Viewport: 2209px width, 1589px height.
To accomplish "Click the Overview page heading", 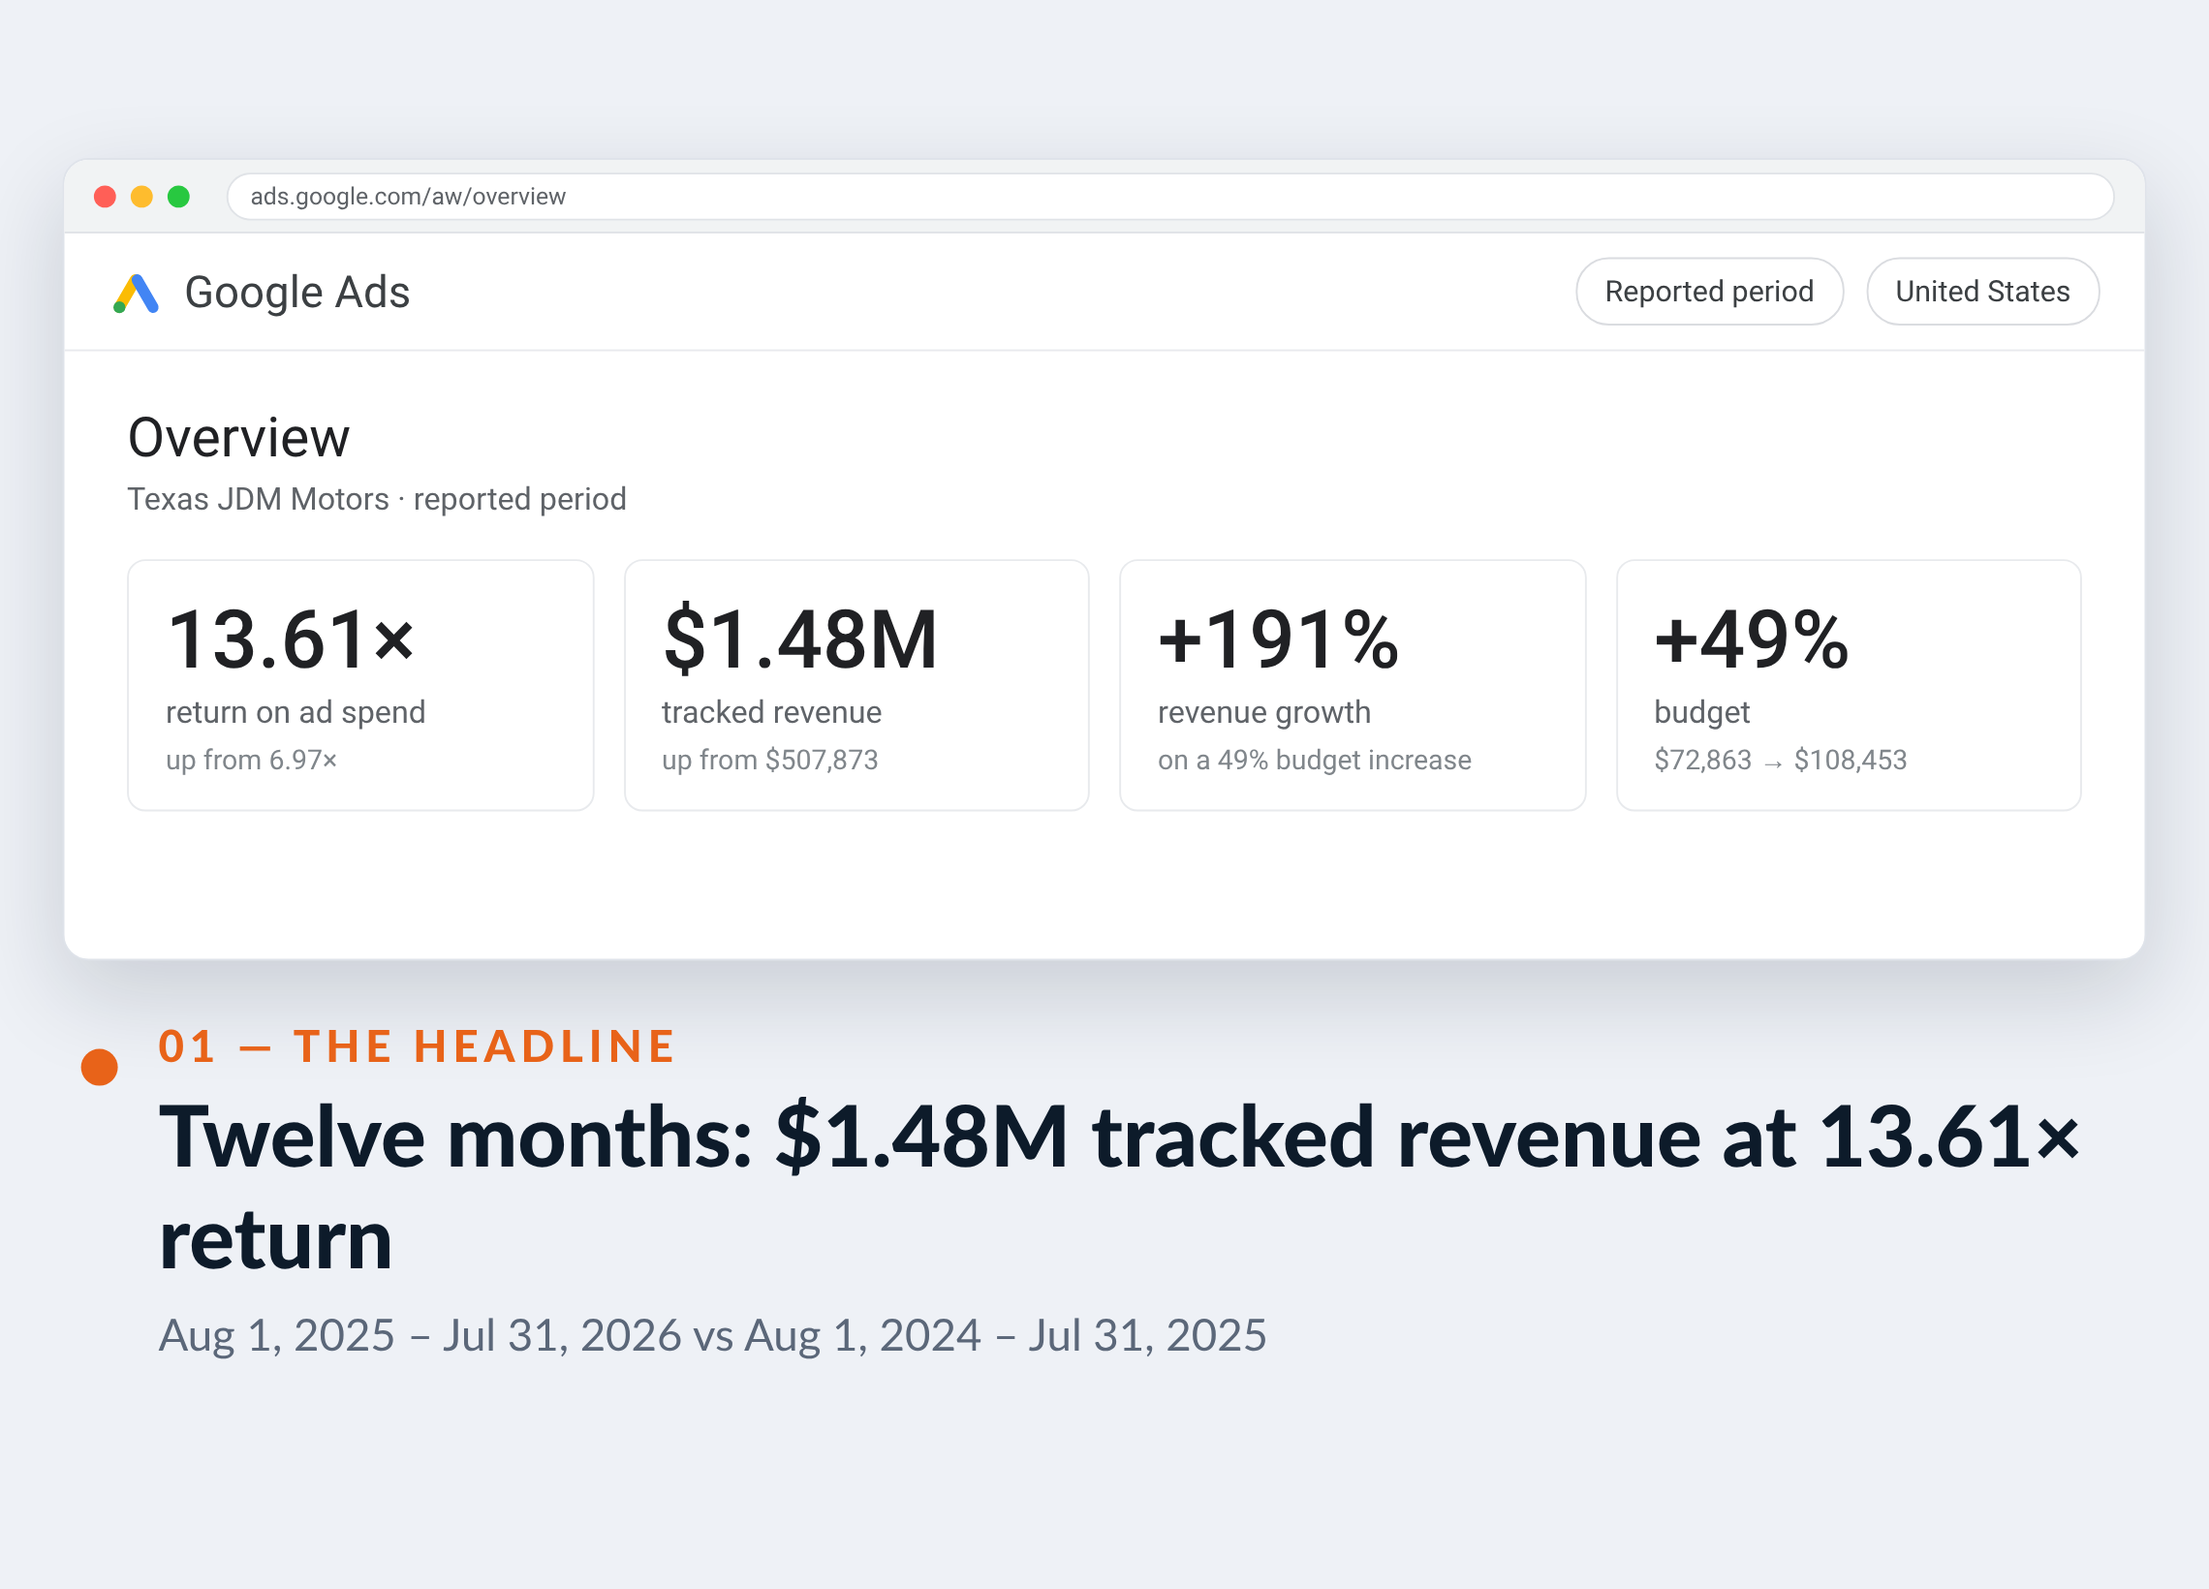I will pyautogui.click(x=238, y=437).
